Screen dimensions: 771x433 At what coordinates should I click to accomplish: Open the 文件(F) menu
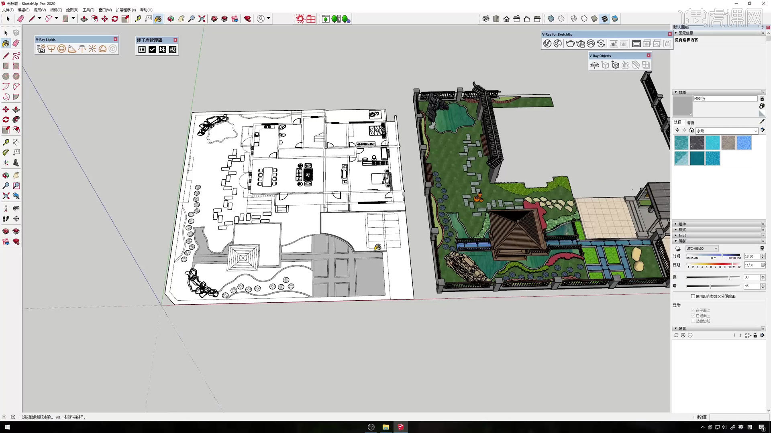pyautogui.click(x=8, y=10)
